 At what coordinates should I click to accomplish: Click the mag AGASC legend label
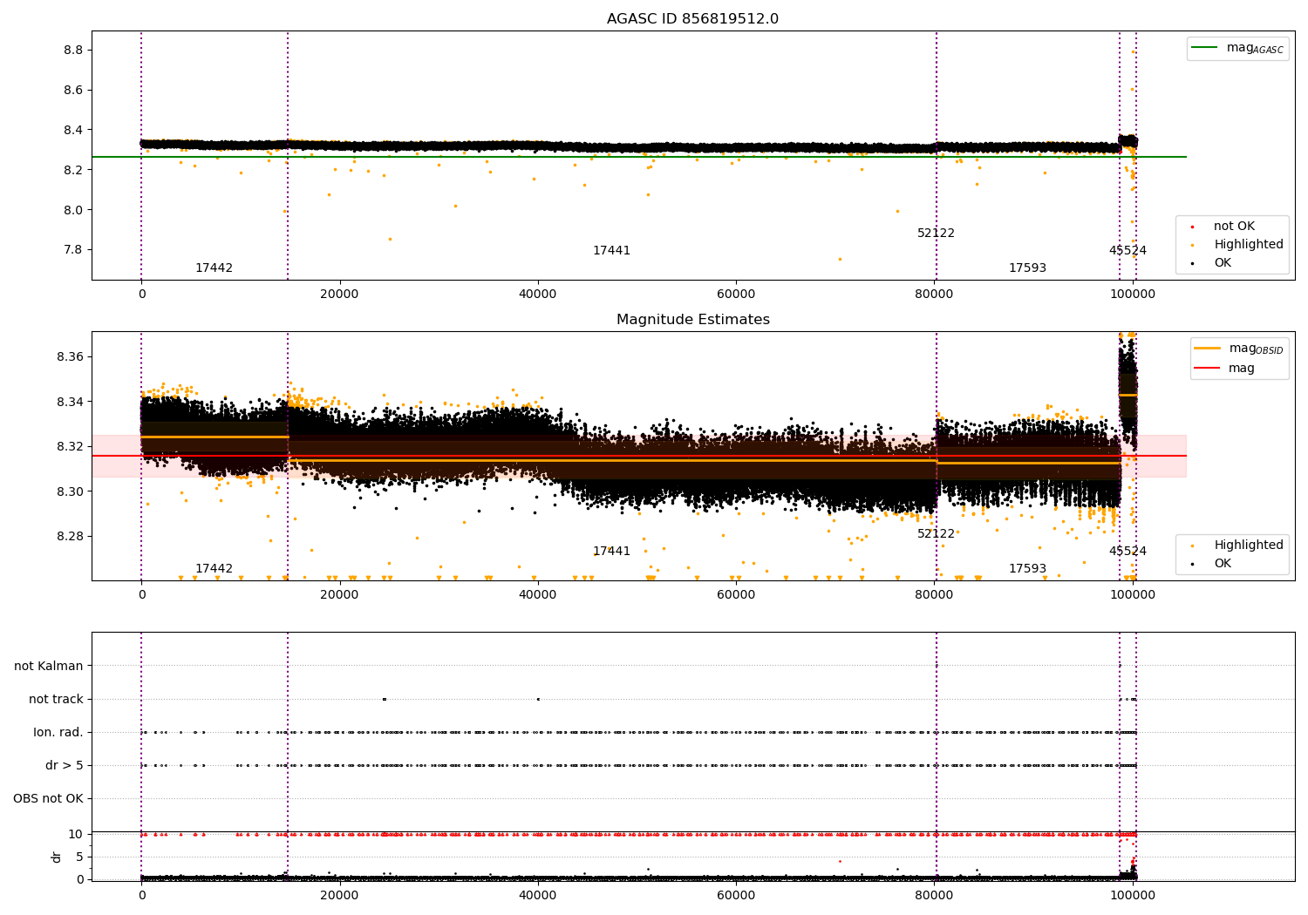1255,48
